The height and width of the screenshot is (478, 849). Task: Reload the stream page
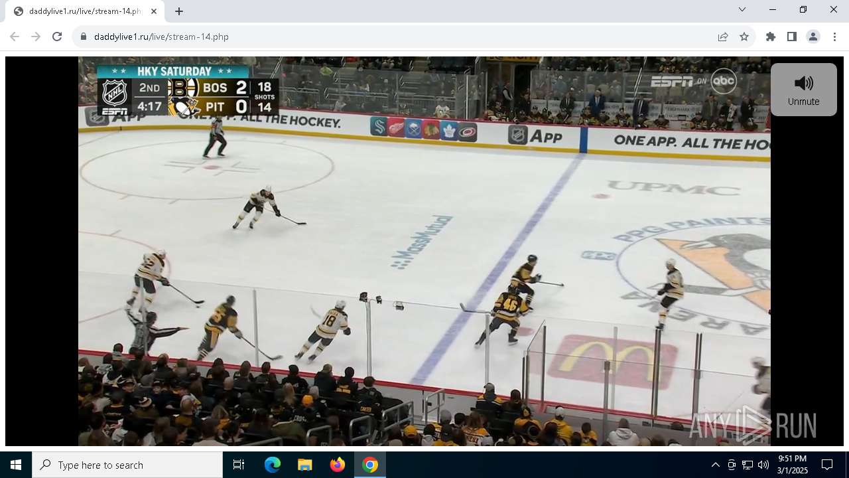click(57, 37)
